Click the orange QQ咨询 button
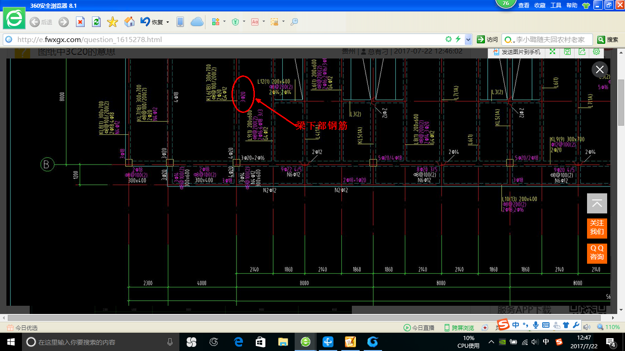The width and height of the screenshot is (625, 351). pos(597,253)
